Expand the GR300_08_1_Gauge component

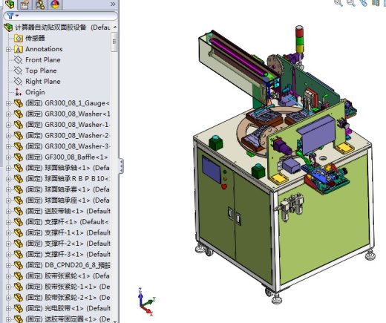point(8,103)
